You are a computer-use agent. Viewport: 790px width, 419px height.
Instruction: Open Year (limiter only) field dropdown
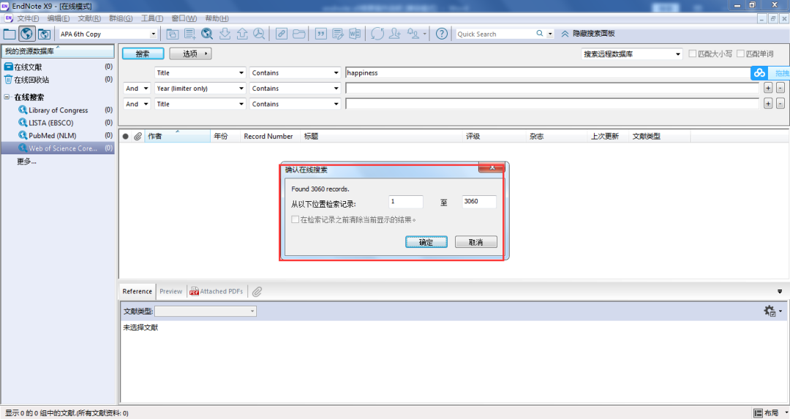tap(241, 88)
